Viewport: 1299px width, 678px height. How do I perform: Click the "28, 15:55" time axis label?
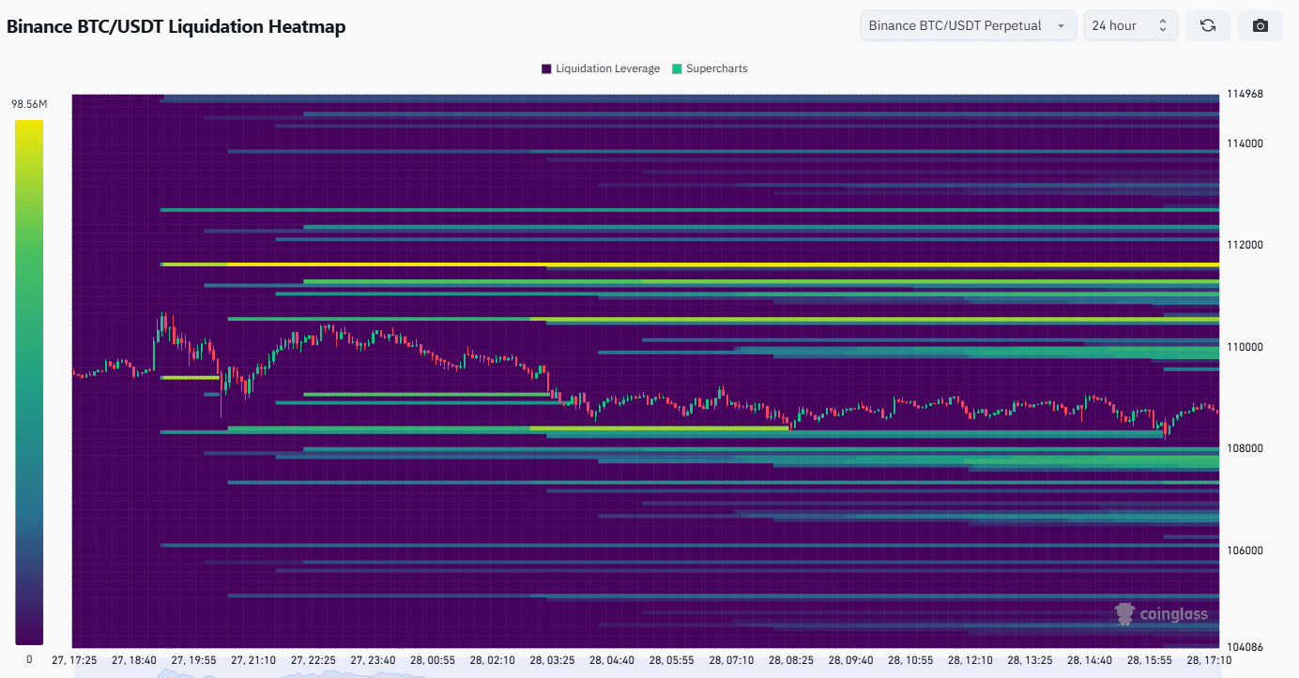1150,660
